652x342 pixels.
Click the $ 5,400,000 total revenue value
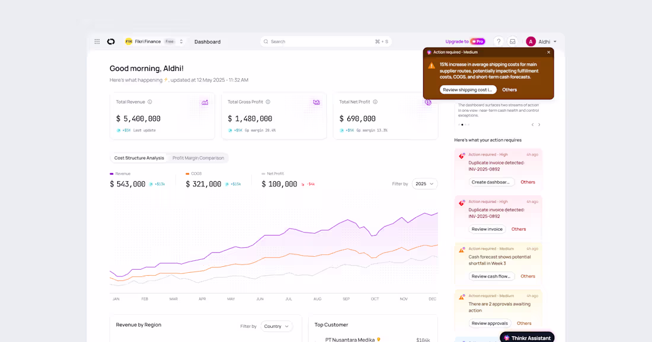point(138,119)
